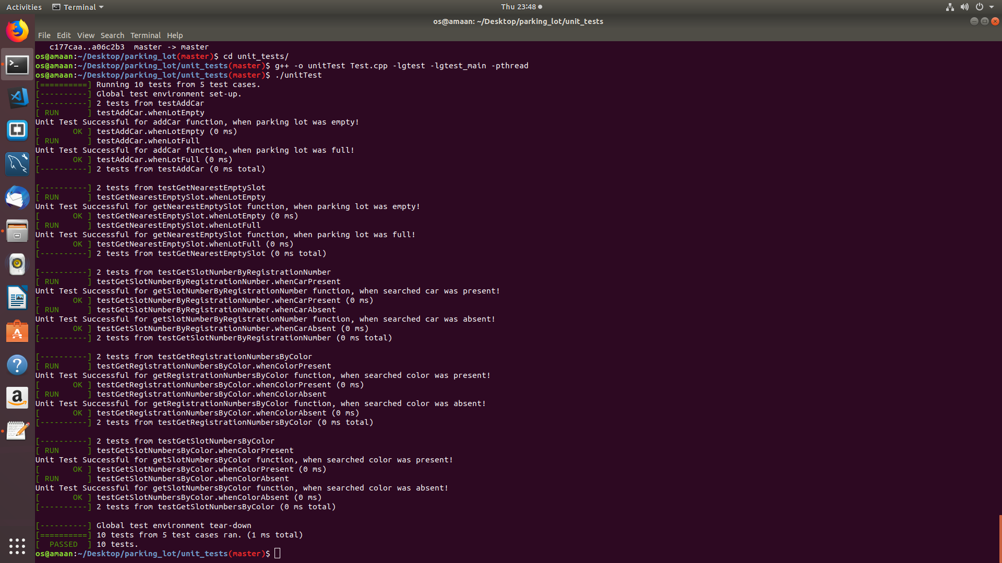1002x563 pixels.
Task: Open Visual Studio Code from dock
Action: (17, 97)
